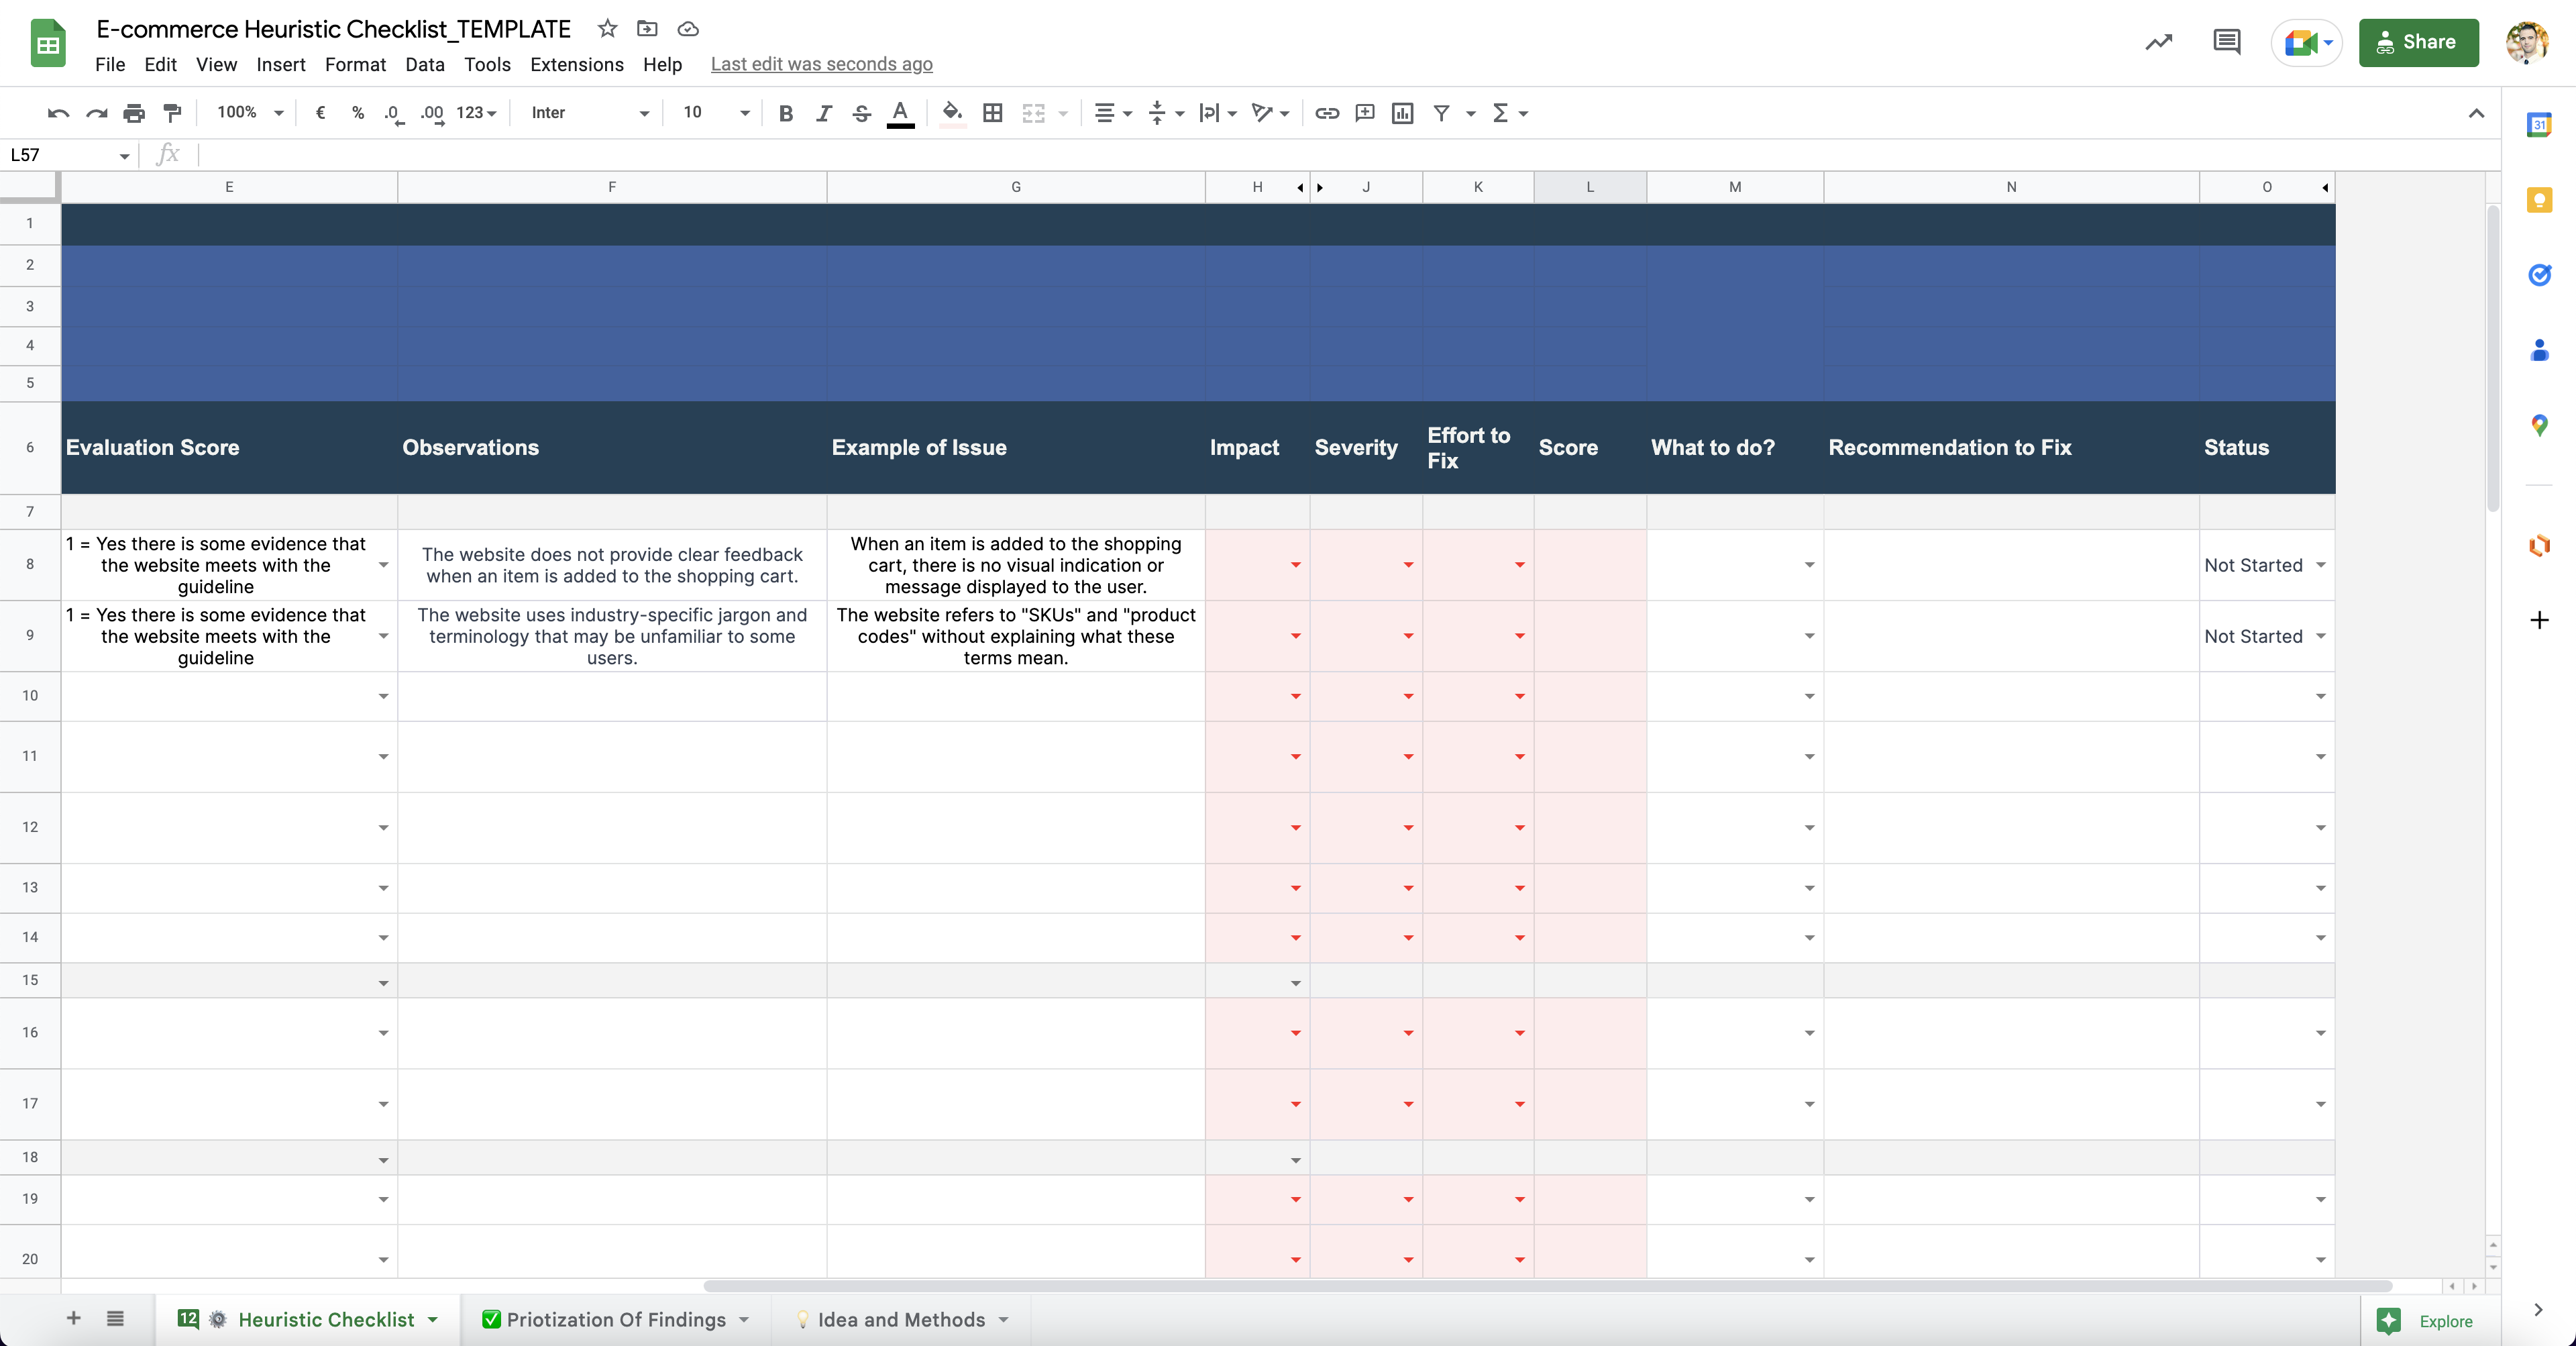Open the borders tool
The height and width of the screenshot is (1346, 2576).
pyautogui.click(x=992, y=113)
